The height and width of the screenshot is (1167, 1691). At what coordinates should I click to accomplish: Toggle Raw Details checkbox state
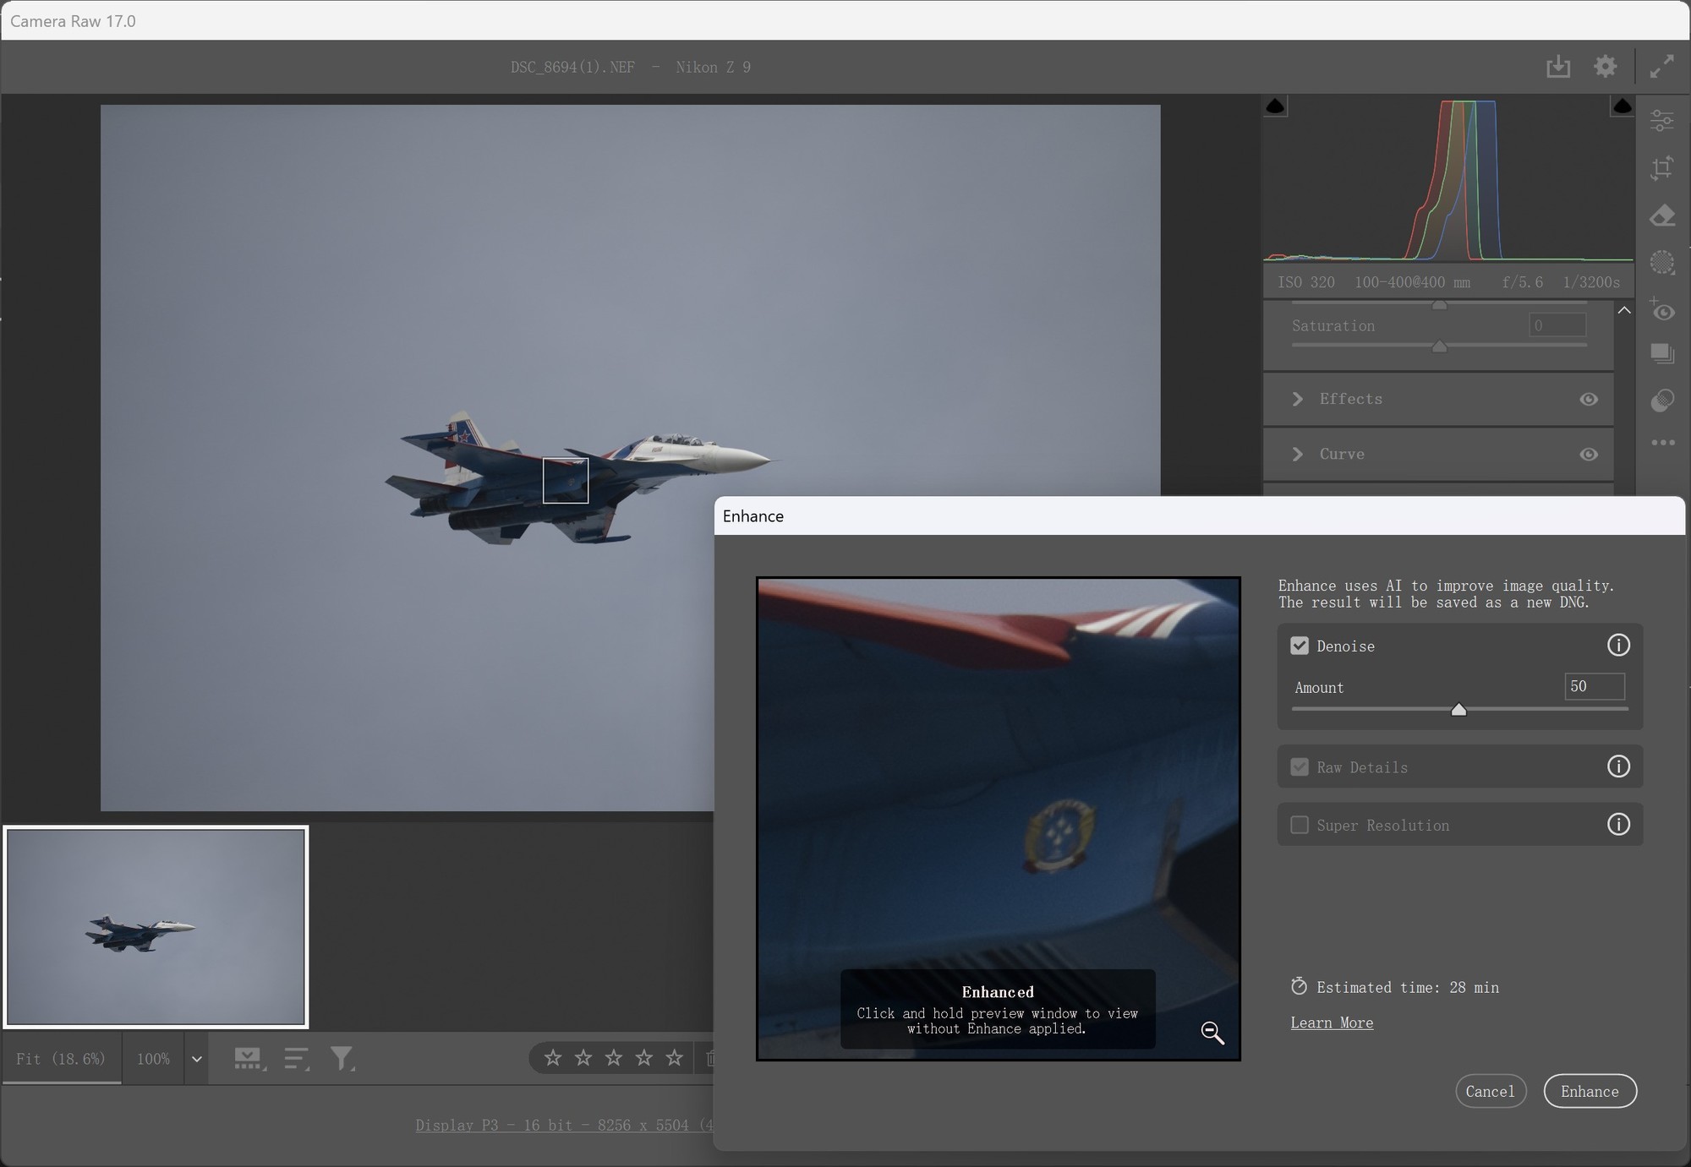click(x=1300, y=766)
